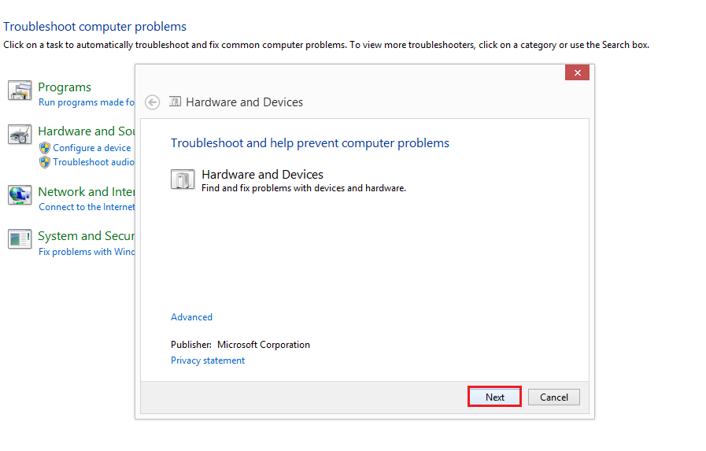Click the large Hardware and Devices troubleshooter icon

click(183, 179)
